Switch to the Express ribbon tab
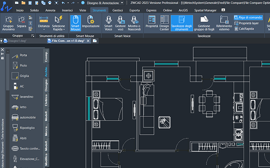Image resolution: width=270 pixels, height=168 pixels. (151, 10)
